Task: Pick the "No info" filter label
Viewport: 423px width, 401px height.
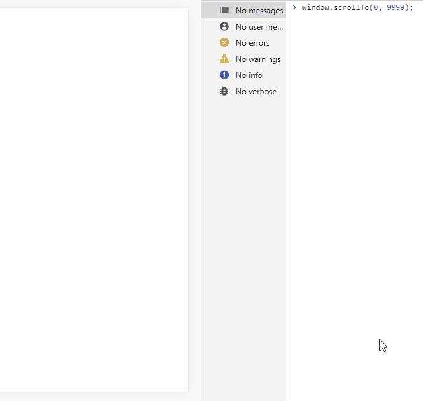Action: (249, 75)
